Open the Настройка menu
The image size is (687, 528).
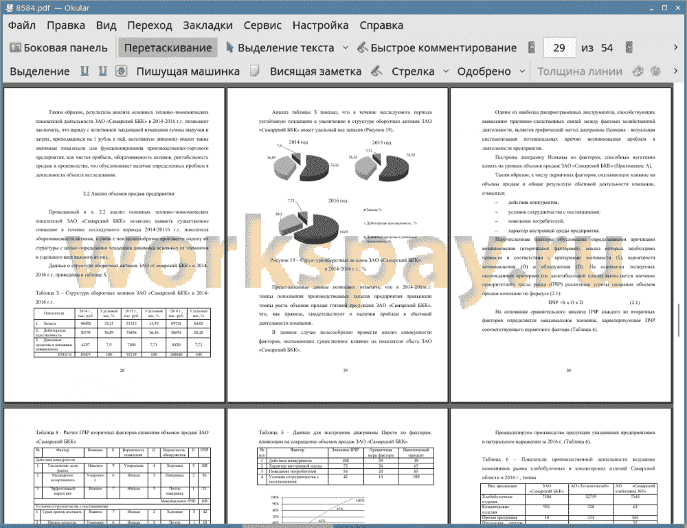(320, 25)
